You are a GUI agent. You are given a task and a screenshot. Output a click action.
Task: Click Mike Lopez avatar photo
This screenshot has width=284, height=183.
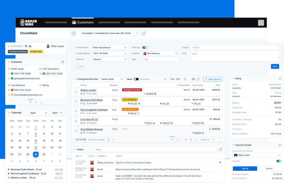click(x=48, y=46)
